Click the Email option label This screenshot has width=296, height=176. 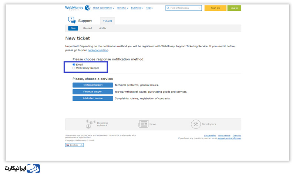coord(80,65)
